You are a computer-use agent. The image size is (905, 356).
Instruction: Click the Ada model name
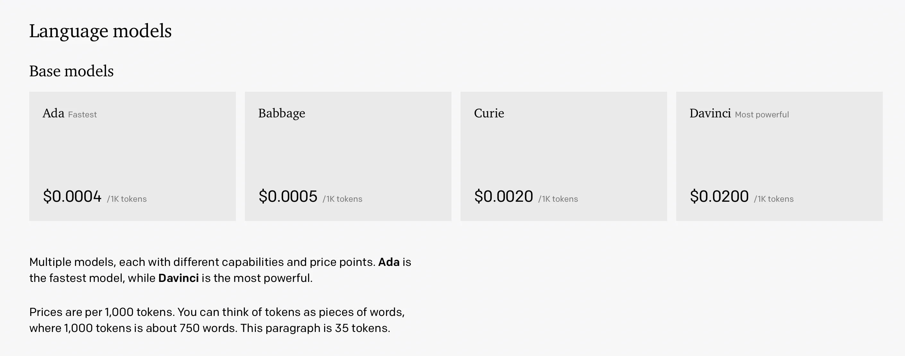click(x=53, y=113)
